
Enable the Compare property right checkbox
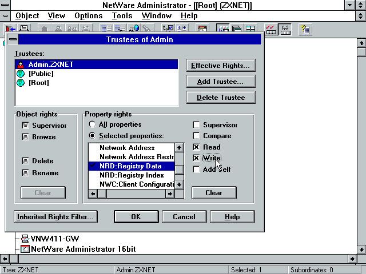tap(197, 136)
